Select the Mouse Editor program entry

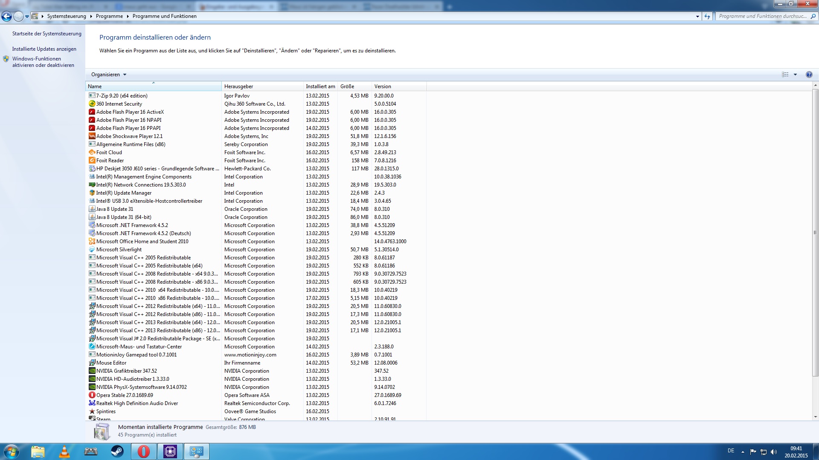(256, 363)
